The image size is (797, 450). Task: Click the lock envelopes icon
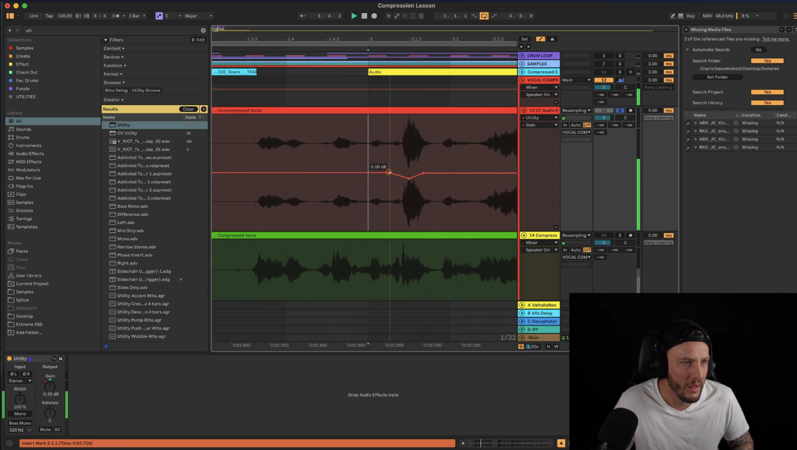point(552,39)
